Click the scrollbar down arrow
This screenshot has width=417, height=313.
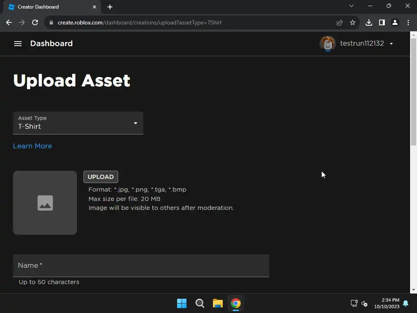(413, 290)
